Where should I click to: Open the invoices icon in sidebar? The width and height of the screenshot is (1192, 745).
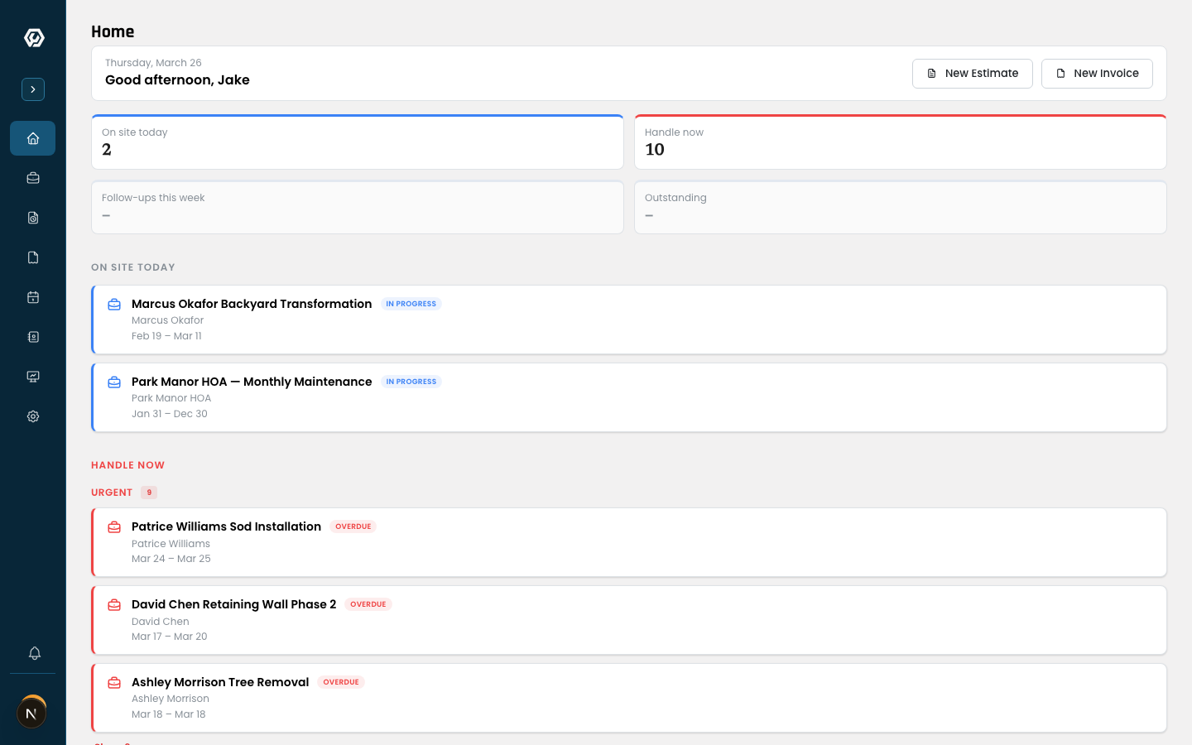pos(33,257)
